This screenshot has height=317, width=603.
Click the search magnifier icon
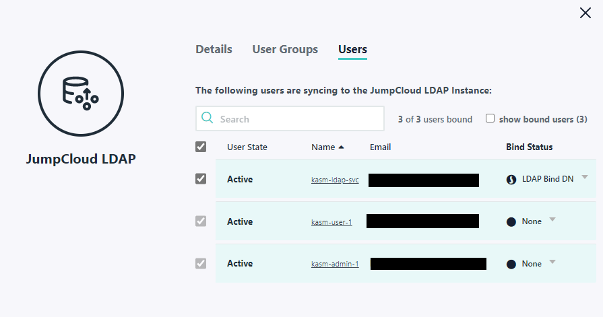[x=207, y=119]
